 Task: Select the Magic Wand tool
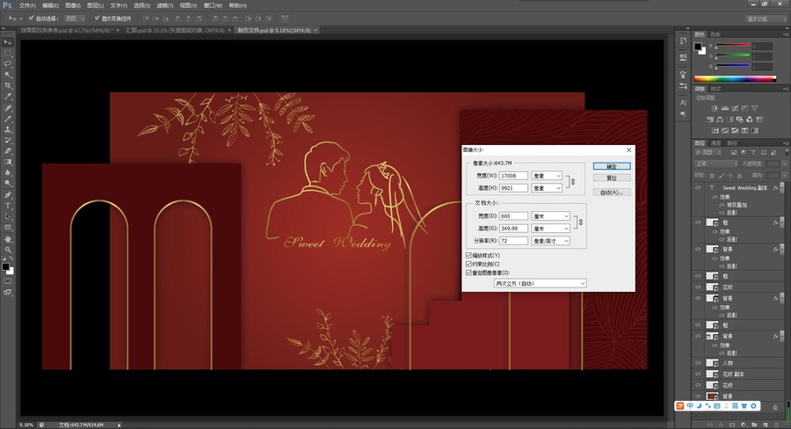(x=8, y=75)
